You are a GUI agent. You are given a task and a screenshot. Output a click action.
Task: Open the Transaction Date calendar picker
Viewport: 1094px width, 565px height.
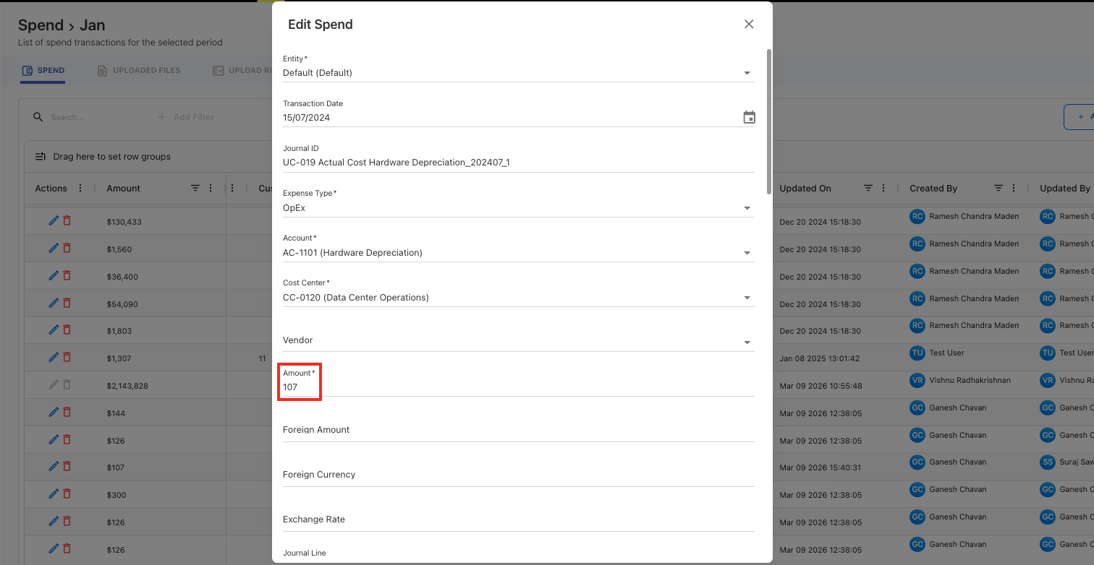click(749, 117)
